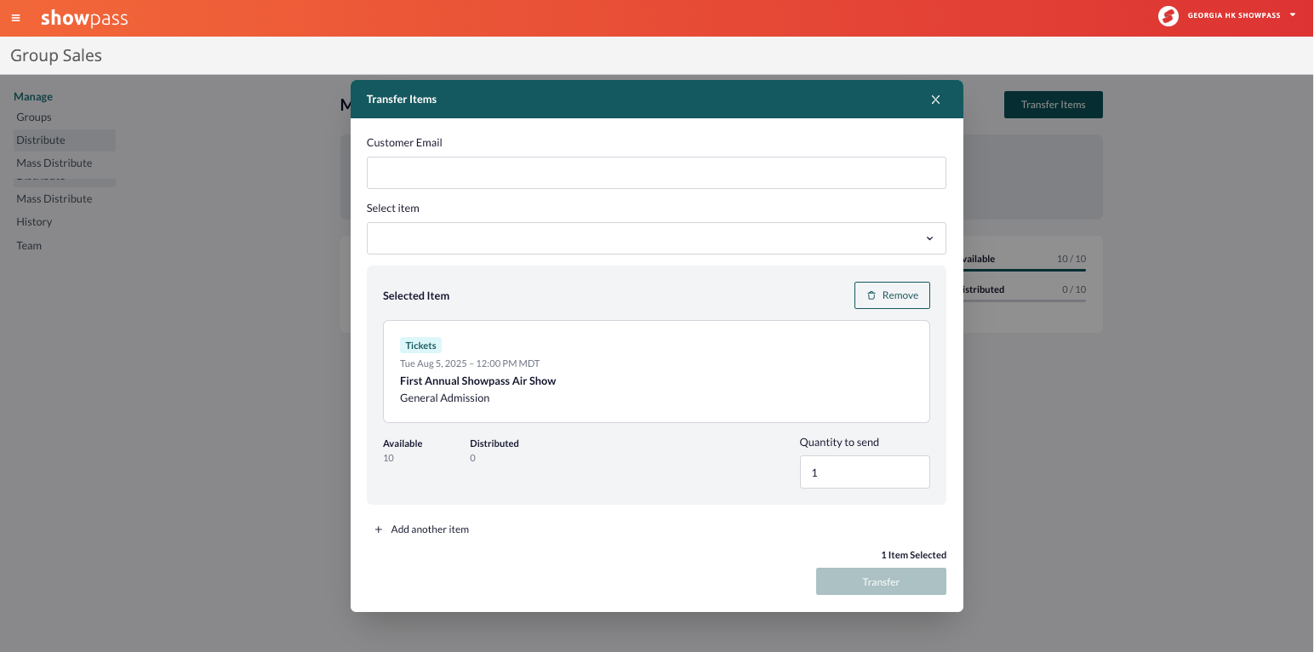
Task: Click the Quantity to send field
Action: pyautogui.click(x=865, y=472)
